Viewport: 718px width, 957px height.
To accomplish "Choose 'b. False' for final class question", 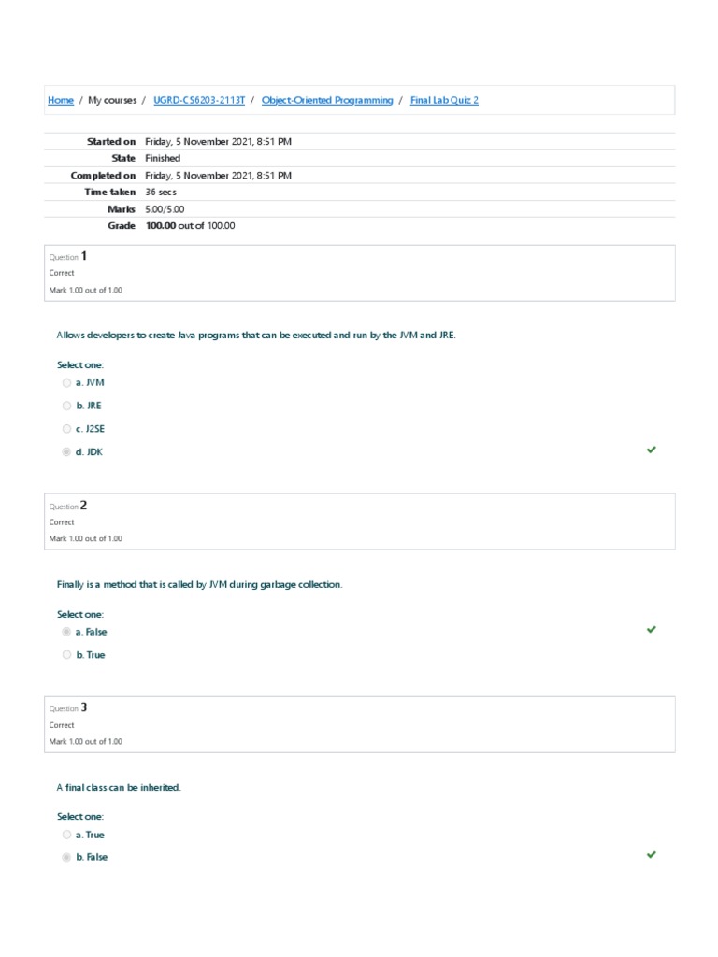I will point(66,858).
